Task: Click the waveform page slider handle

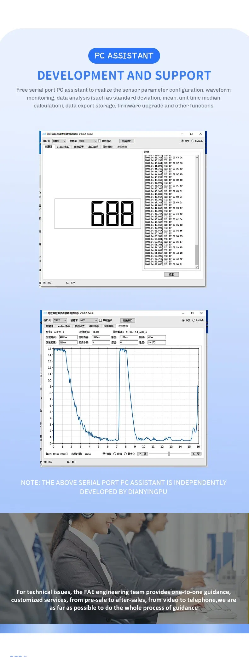Action: click(169, 454)
